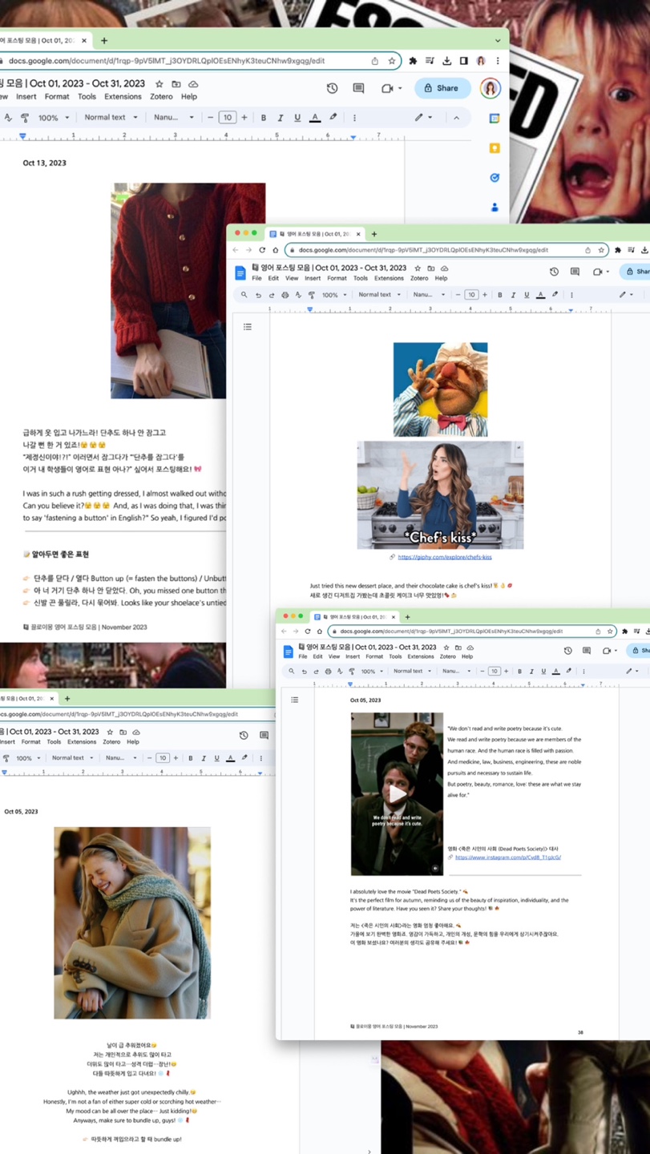
Task: Open the Normal text style dropdown in the top window
Action: 111,118
